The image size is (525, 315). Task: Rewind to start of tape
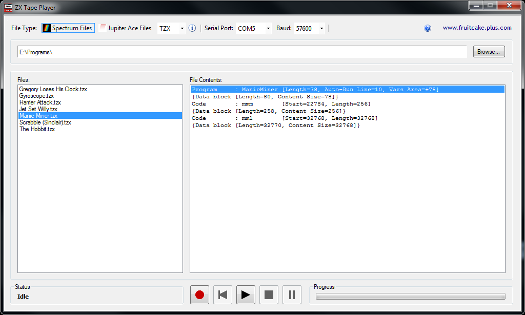click(x=223, y=295)
